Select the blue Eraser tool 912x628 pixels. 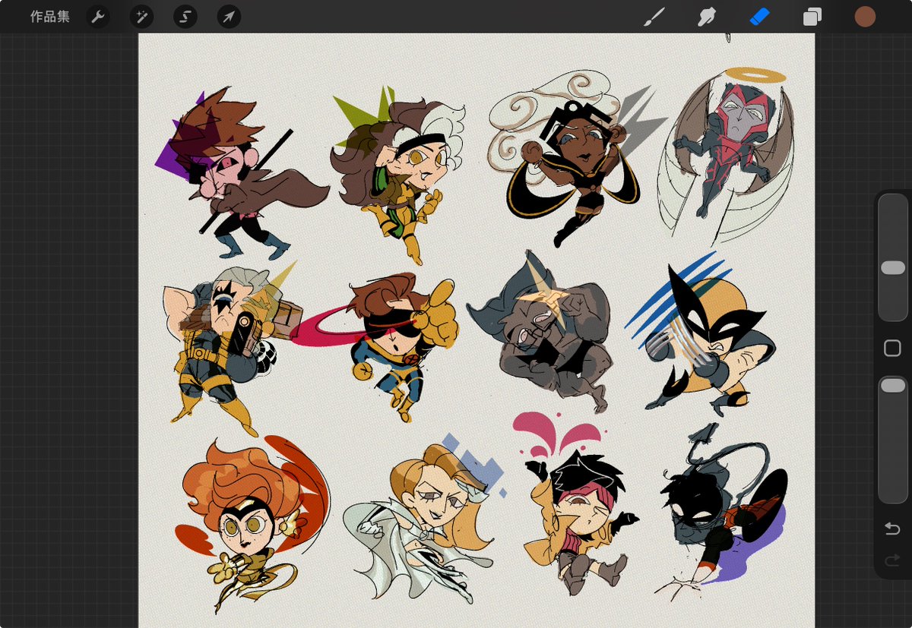pyautogui.click(x=759, y=17)
